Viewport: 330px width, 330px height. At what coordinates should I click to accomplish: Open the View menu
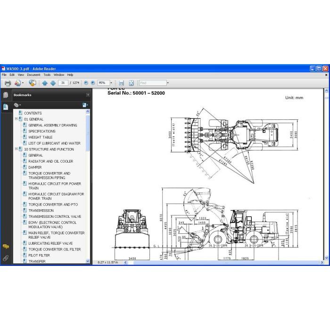coord(21,74)
